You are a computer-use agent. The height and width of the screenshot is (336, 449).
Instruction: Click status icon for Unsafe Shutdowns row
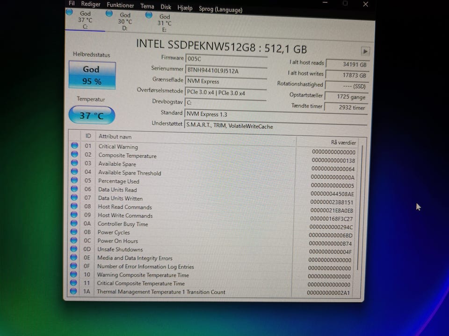click(x=74, y=249)
